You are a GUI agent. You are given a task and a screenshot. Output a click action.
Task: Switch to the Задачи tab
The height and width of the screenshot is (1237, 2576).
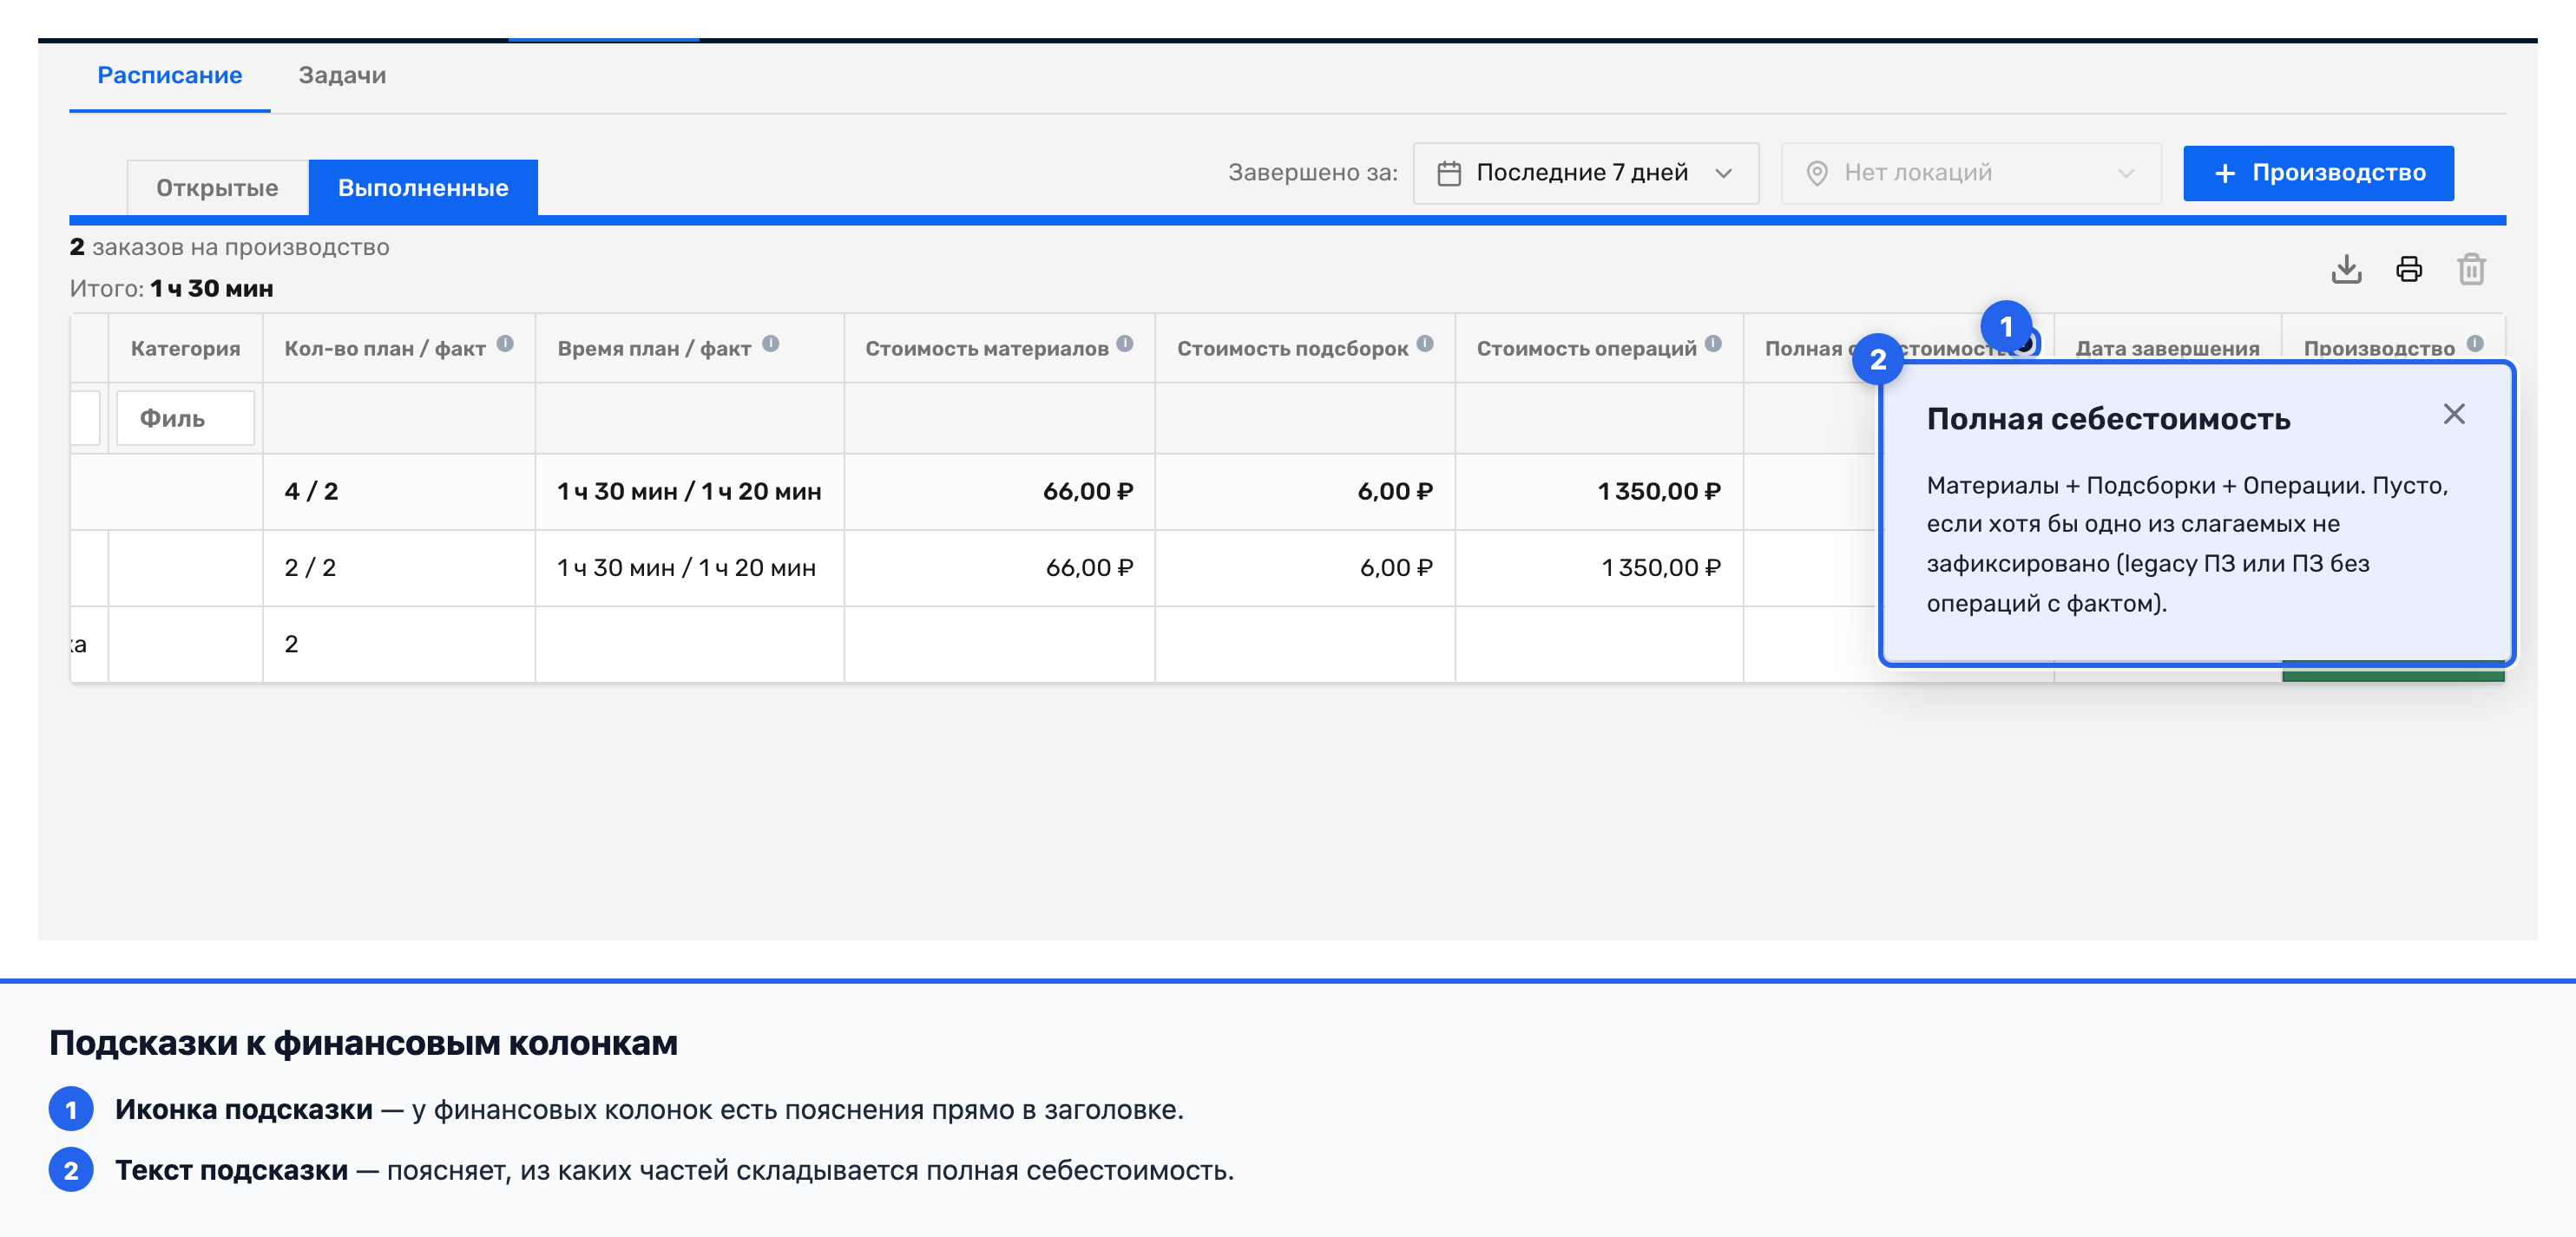coord(342,75)
